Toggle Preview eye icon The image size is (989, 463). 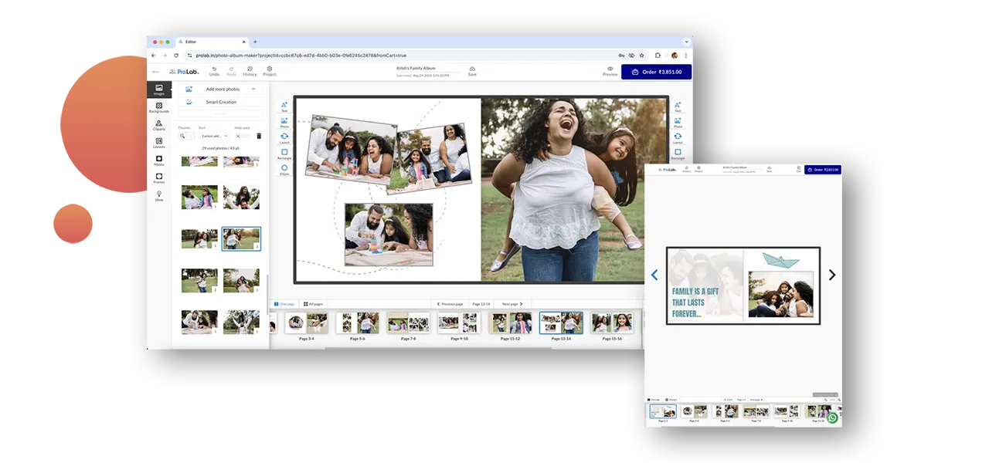610,71
